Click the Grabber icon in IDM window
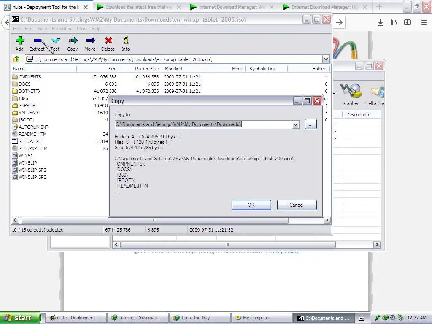The image size is (432, 324). point(351,91)
